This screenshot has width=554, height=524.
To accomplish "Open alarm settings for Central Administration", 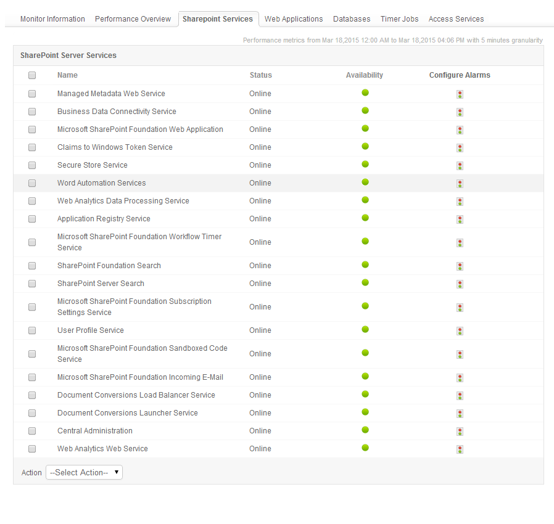I will pyautogui.click(x=460, y=432).
